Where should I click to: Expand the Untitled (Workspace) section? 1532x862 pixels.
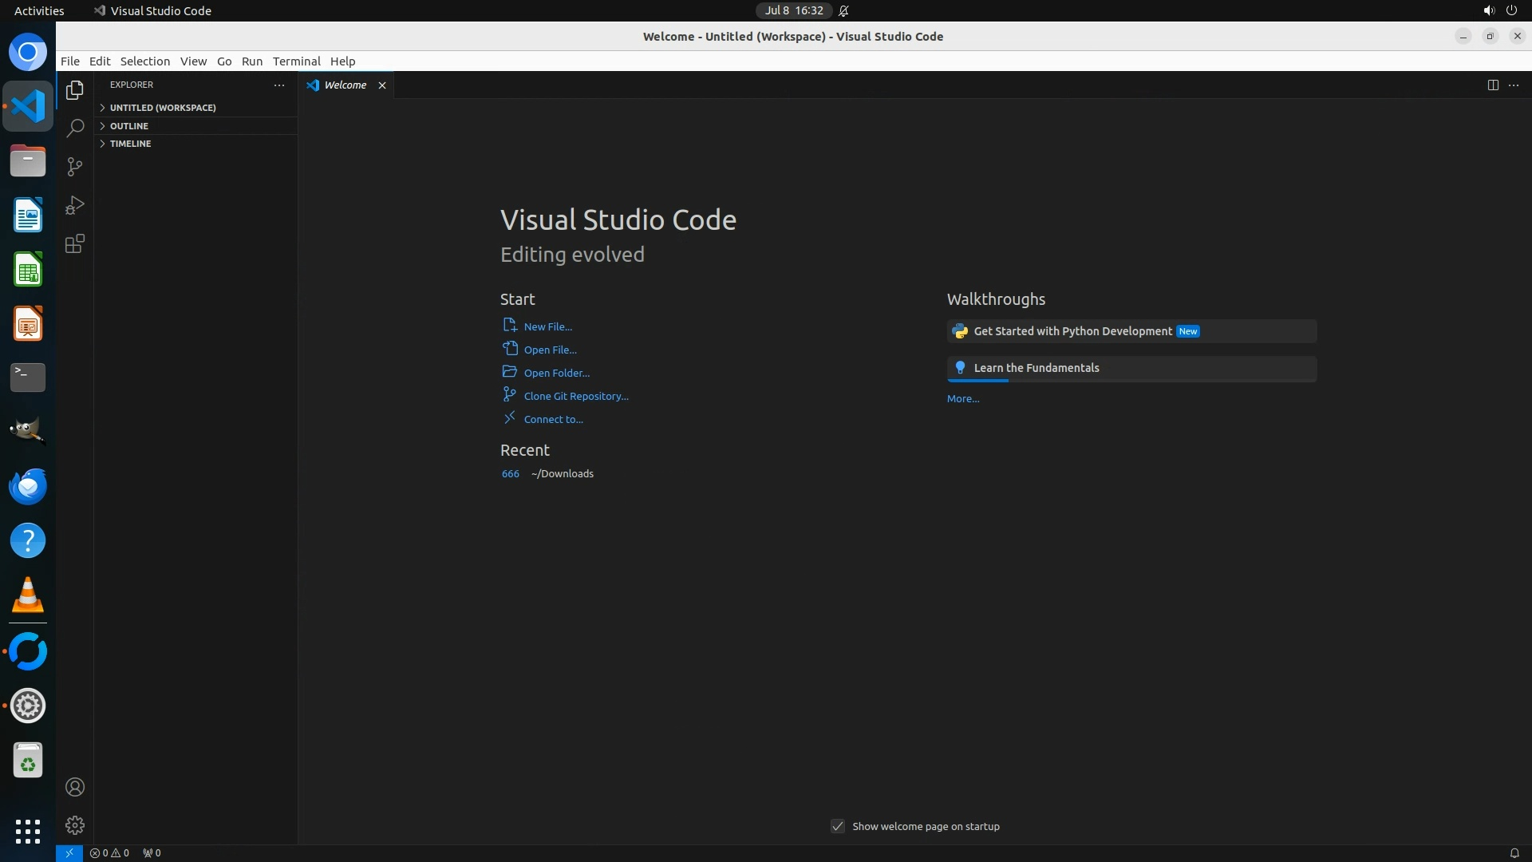(163, 107)
